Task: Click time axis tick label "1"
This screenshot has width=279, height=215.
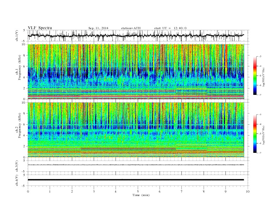Action: coord(50,191)
